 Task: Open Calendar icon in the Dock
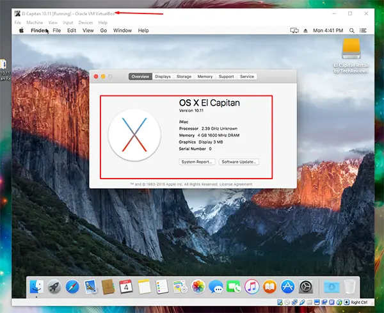pyautogui.click(x=126, y=287)
